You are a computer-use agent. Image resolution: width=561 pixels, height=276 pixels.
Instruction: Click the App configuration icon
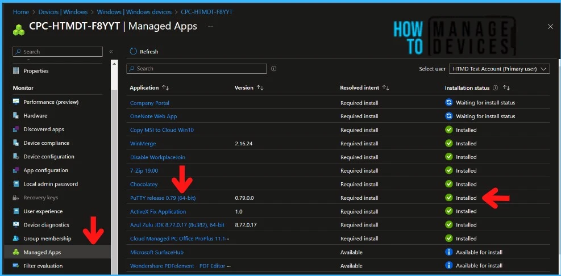pos(16,170)
